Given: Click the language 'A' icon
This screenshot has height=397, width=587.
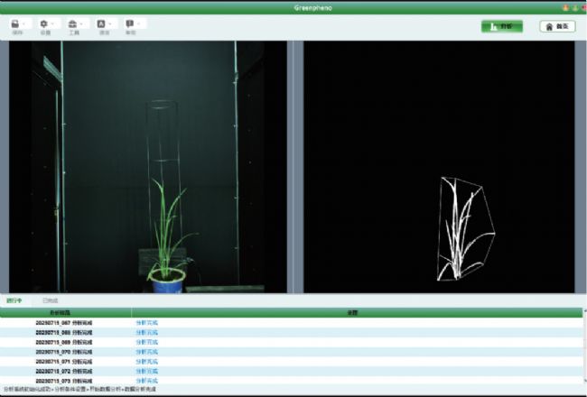Looking at the screenshot, I should [101, 23].
